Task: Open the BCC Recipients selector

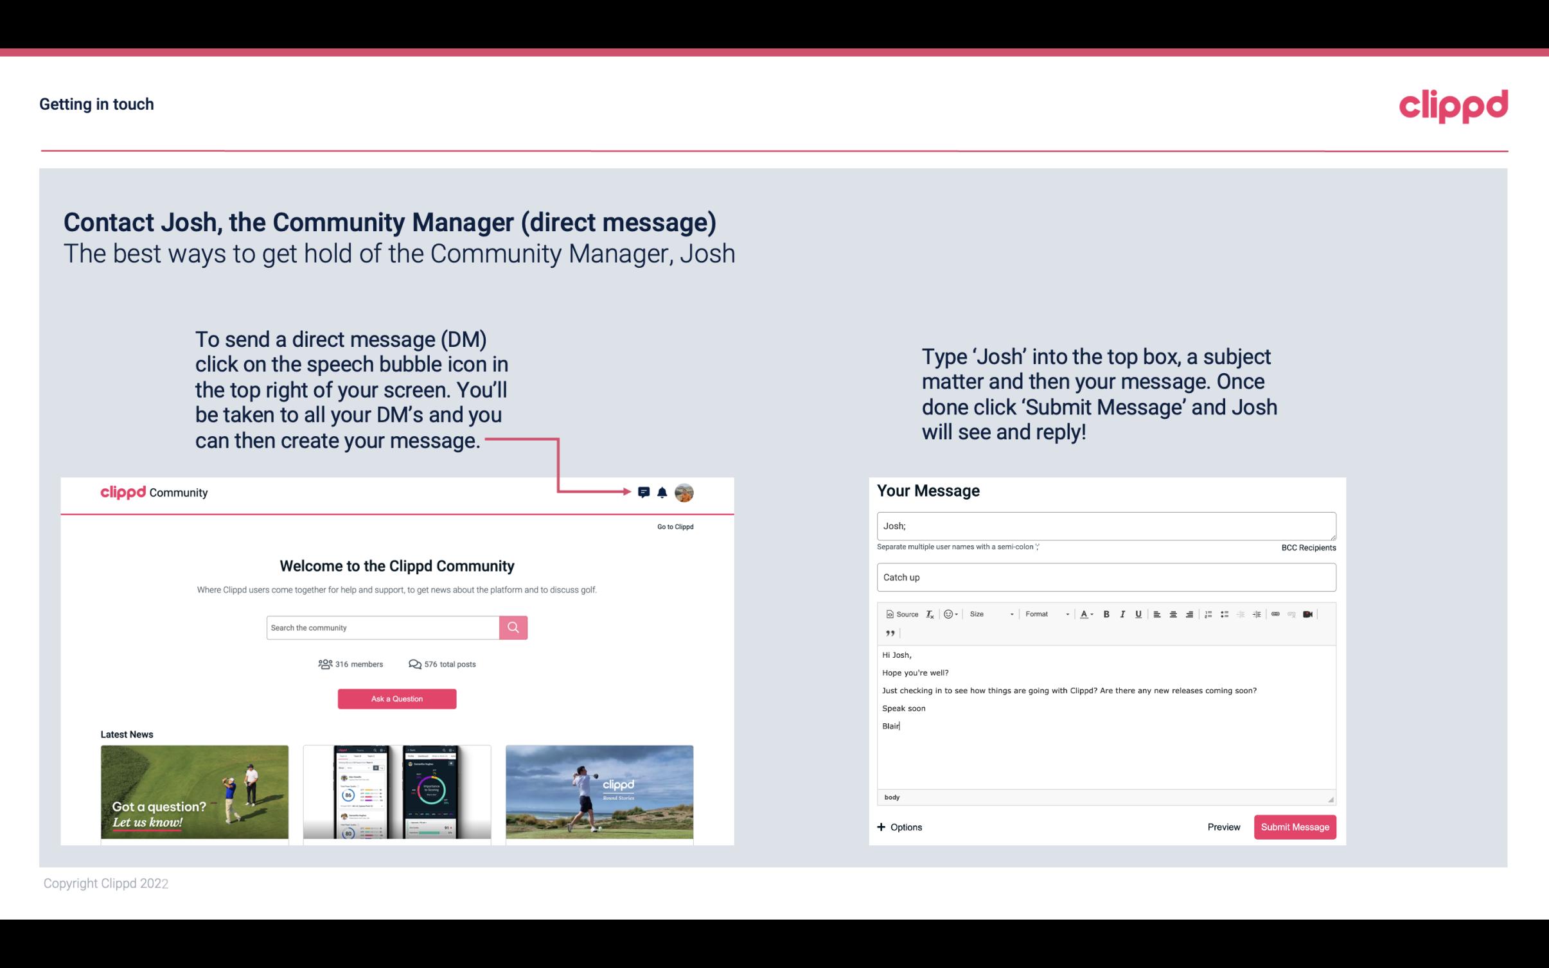Action: point(1307,547)
